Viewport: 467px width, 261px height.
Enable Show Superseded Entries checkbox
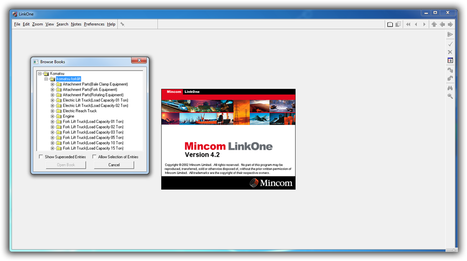(x=41, y=157)
